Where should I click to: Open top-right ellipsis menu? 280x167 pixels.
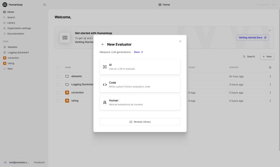pyautogui.click(x=274, y=5)
